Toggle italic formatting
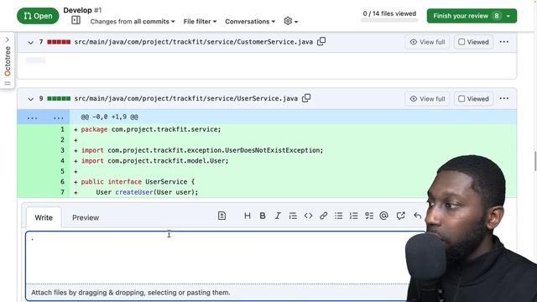 [x=278, y=216]
